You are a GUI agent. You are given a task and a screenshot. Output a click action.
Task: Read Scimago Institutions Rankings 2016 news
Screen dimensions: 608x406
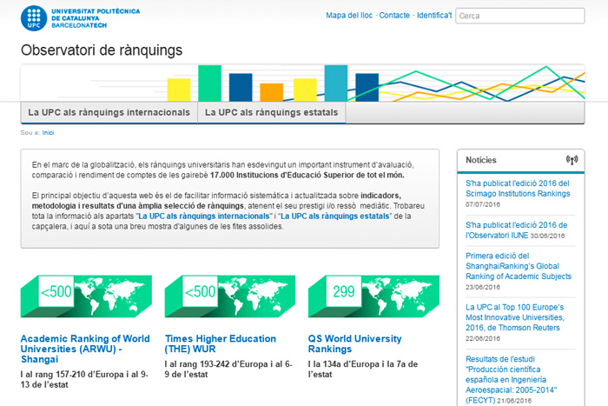click(517, 189)
